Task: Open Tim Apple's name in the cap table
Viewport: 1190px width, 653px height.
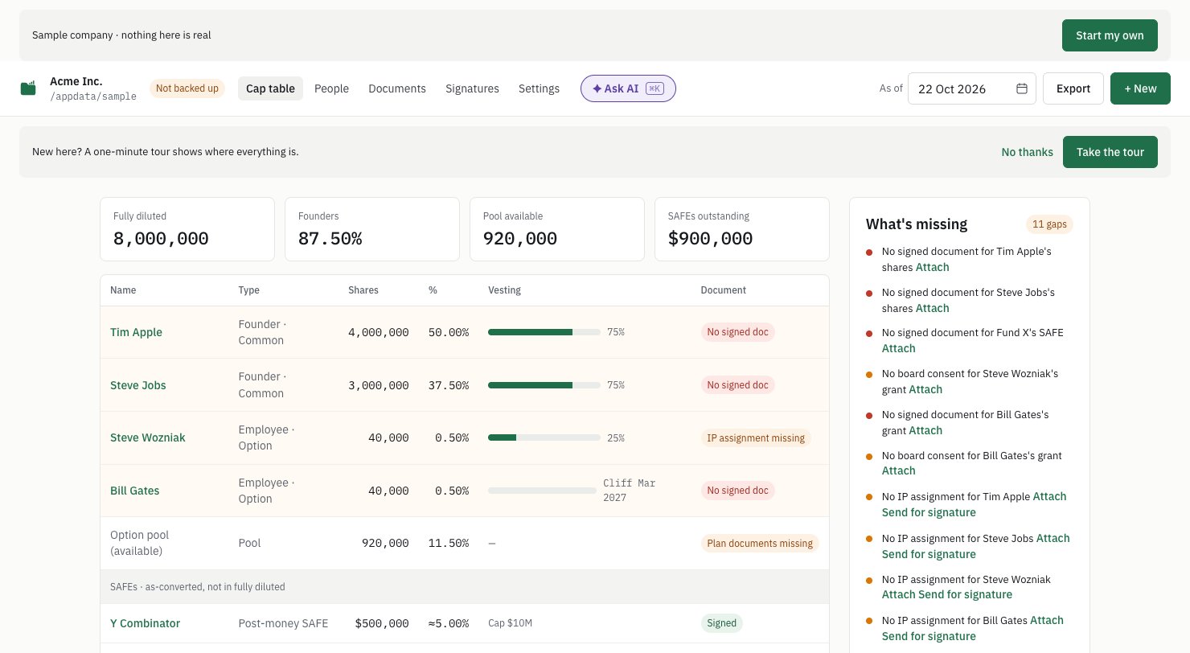Action: [x=136, y=332]
